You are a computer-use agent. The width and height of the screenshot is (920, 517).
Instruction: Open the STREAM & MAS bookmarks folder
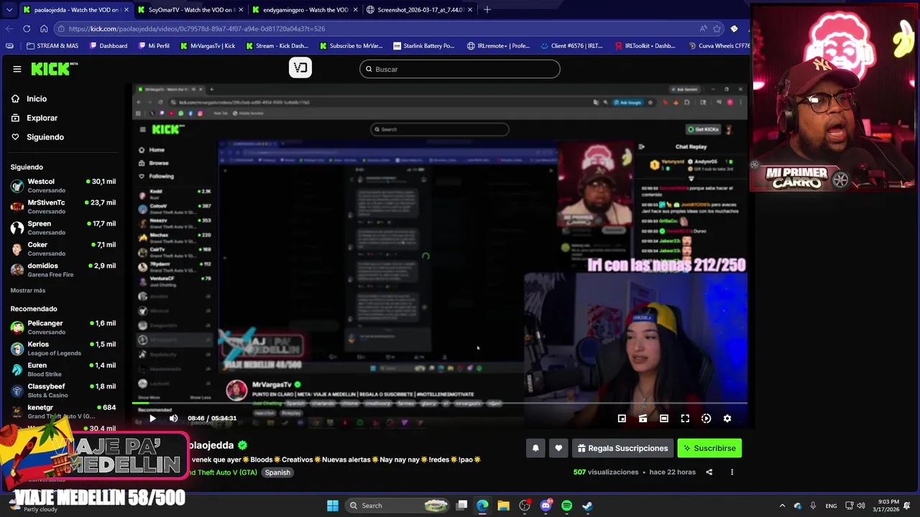pos(52,46)
